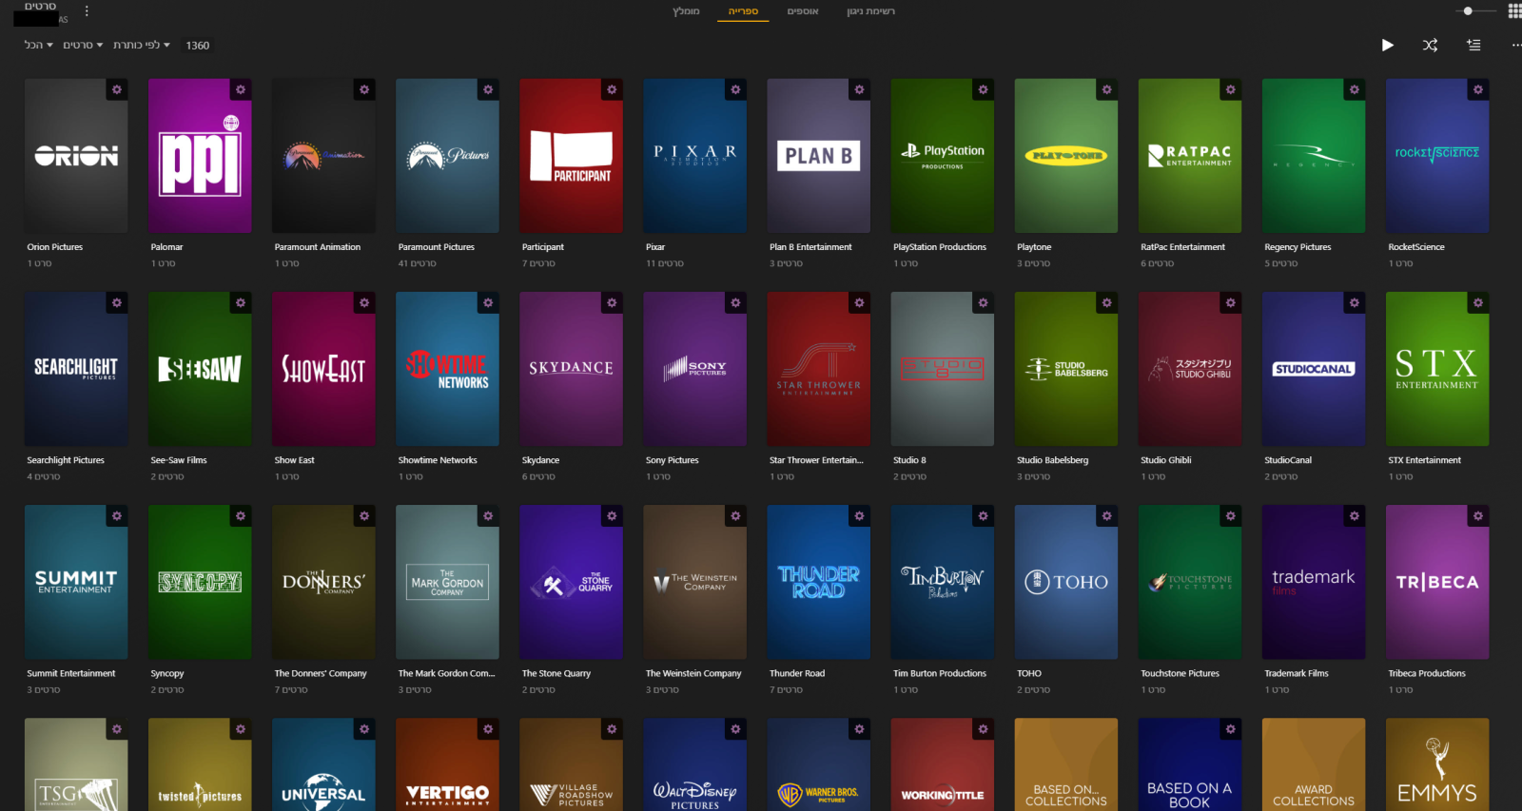This screenshot has height=811, width=1522.
Task: Click the badge icon on Paramount Animation poster
Action: (364, 89)
